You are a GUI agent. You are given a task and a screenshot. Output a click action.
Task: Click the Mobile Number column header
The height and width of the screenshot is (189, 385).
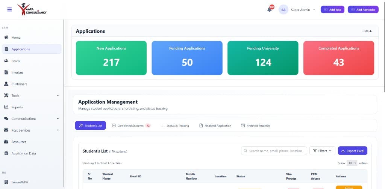pos(191,176)
